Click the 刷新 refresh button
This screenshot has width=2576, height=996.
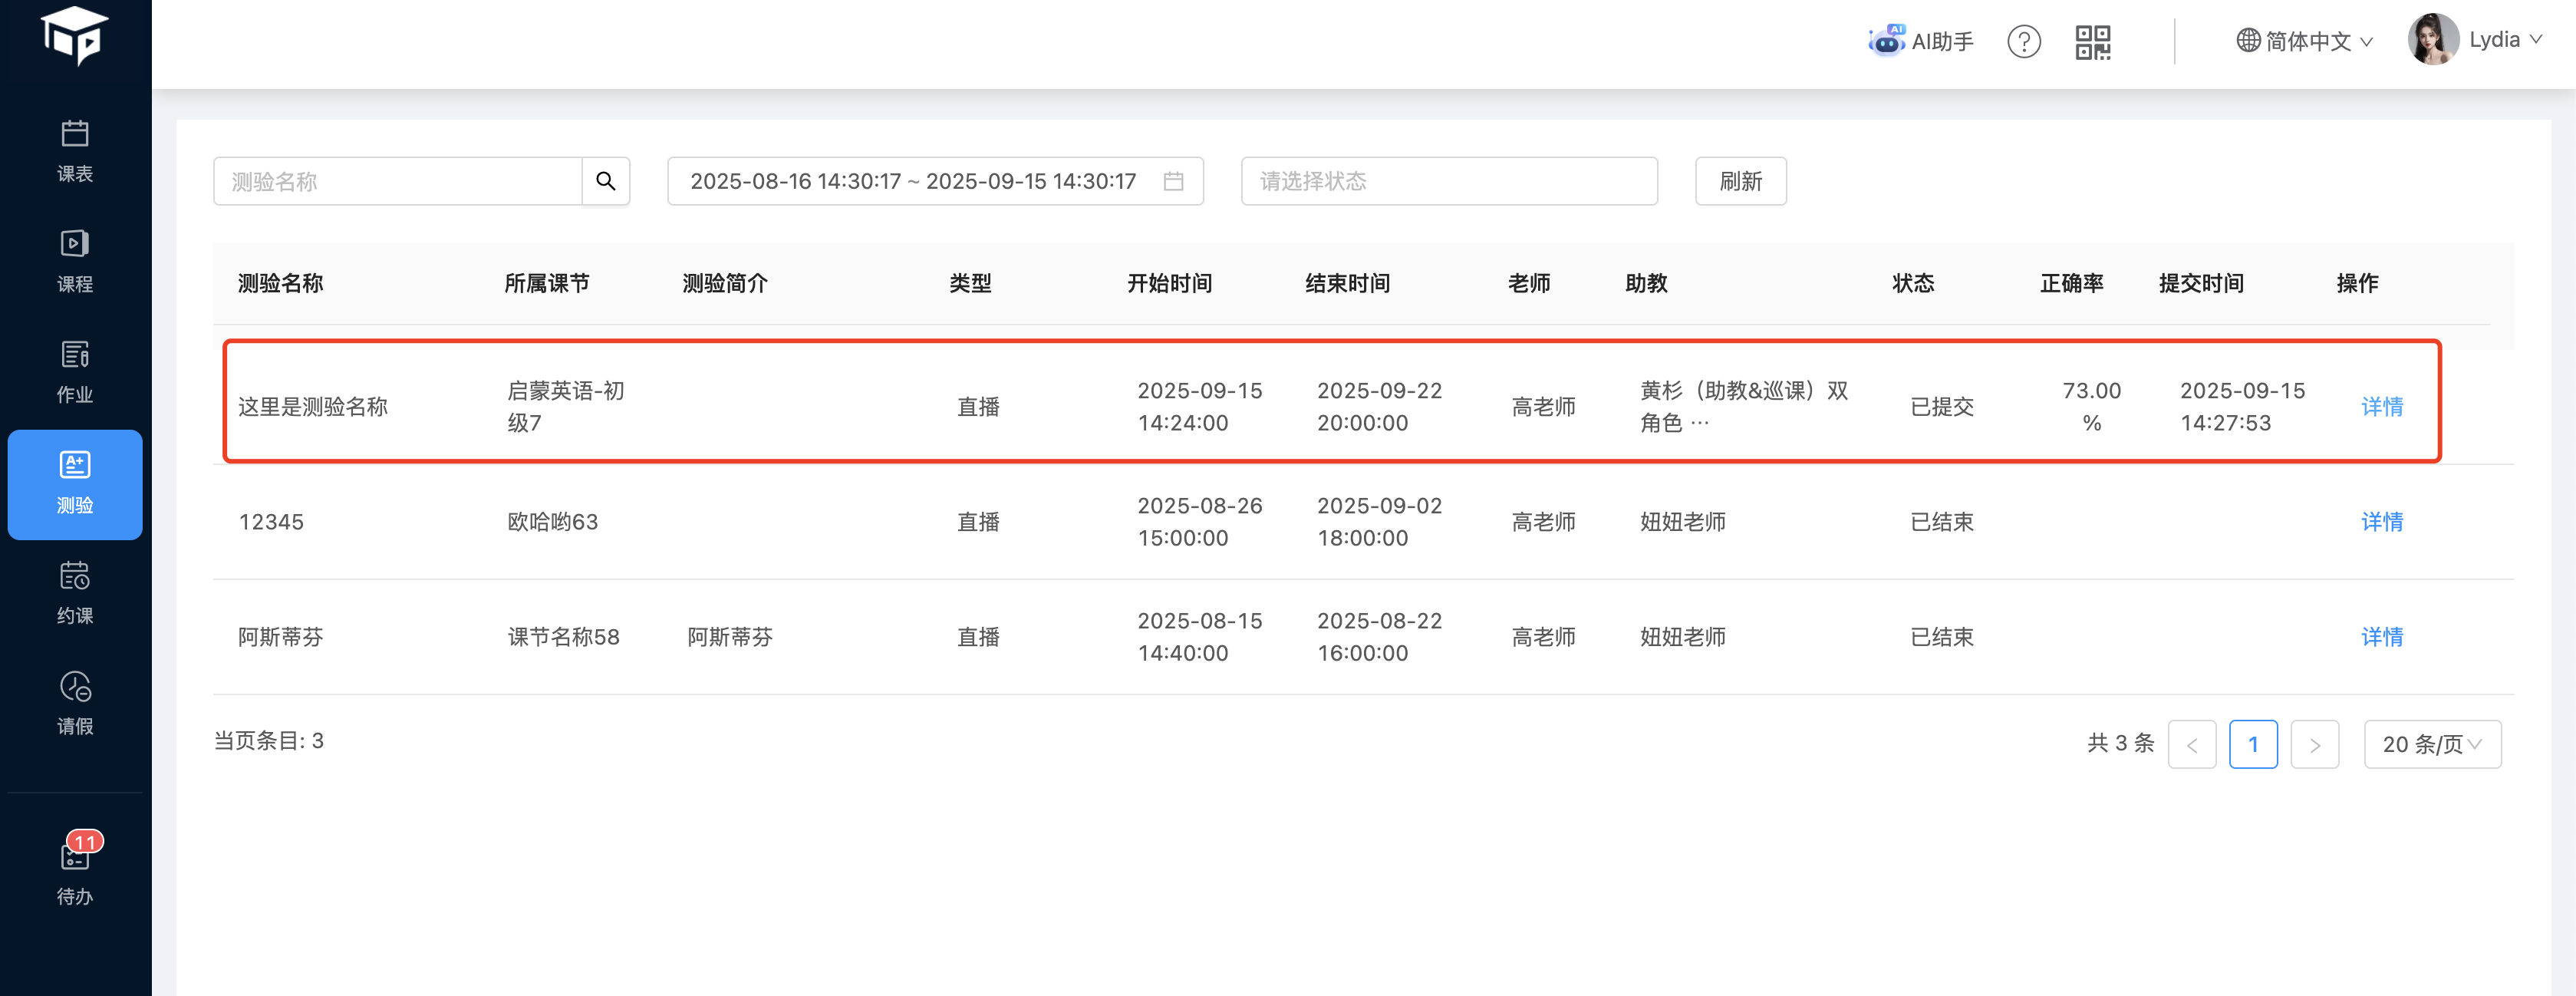point(1740,181)
